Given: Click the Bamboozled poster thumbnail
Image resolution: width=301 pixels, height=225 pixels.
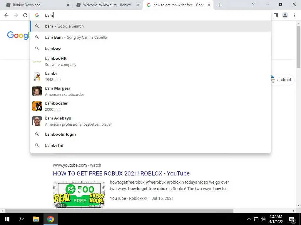Looking at the screenshot, I should click(37, 106).
